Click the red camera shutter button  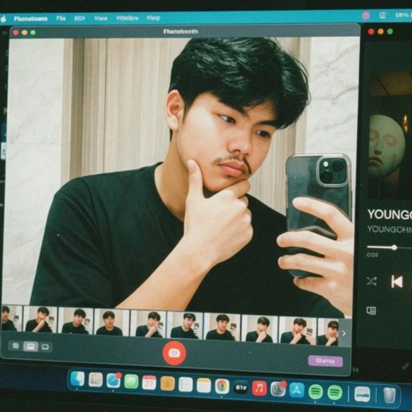pyautogui.click(x=174, y=353)
